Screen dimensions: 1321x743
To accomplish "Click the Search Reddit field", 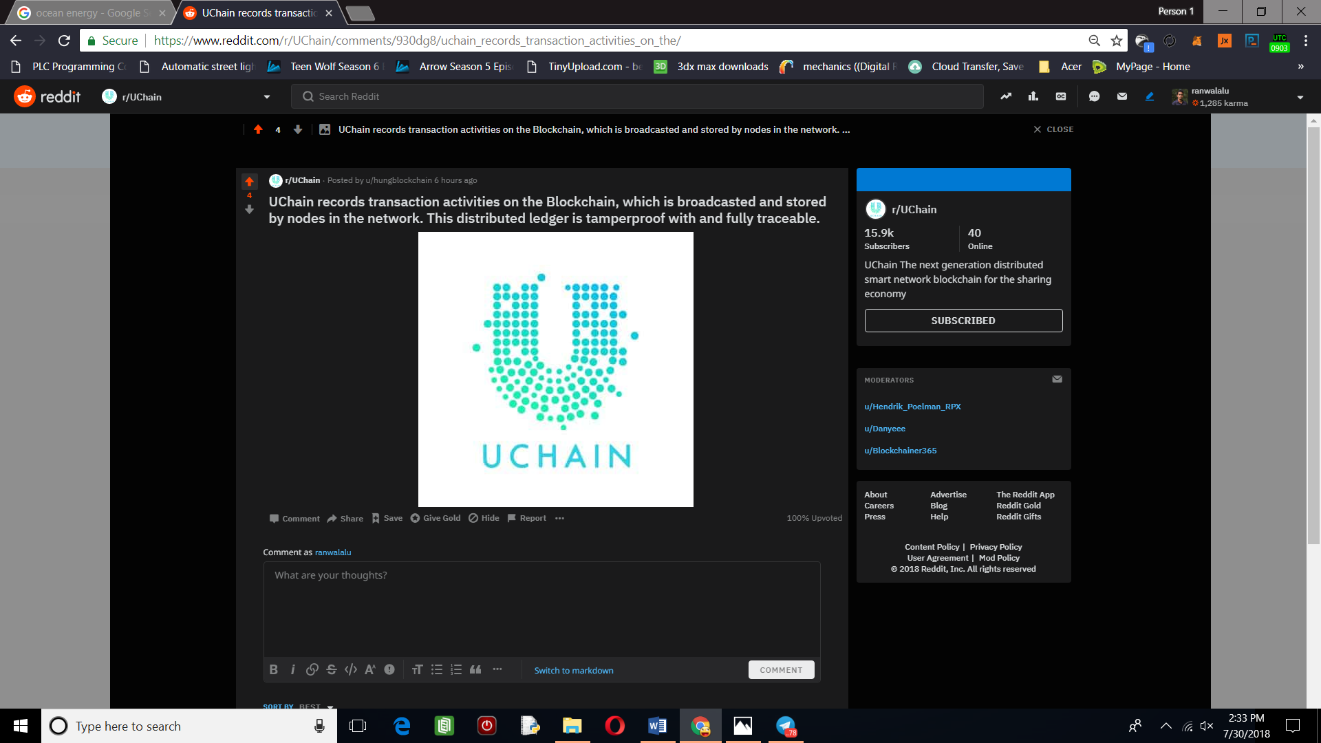I will pos(637,96).
